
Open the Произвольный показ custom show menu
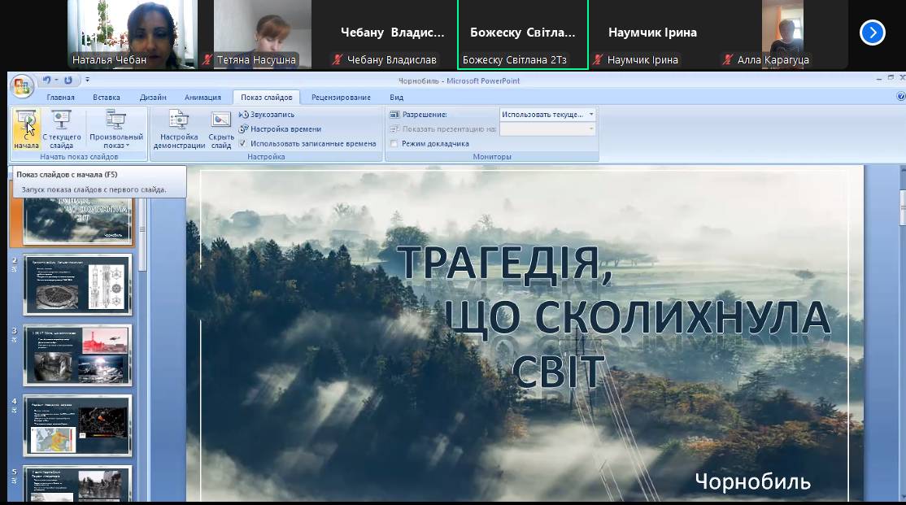[116, 129]
